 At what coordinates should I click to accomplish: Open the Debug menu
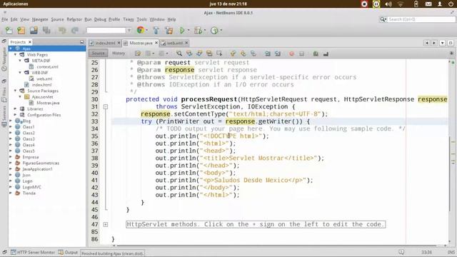pyautogui.click(x=100, y=19)
